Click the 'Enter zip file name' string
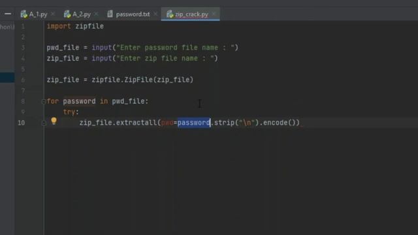Viewport: 418px width, 235px height. (x=165, y=58)
